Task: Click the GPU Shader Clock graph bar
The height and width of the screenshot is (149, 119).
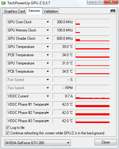Action: pos(92,38)
